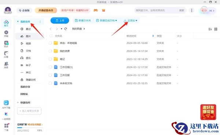The image size is (220, 135).
Task: Click the 企业版 button
Action: 25,10
